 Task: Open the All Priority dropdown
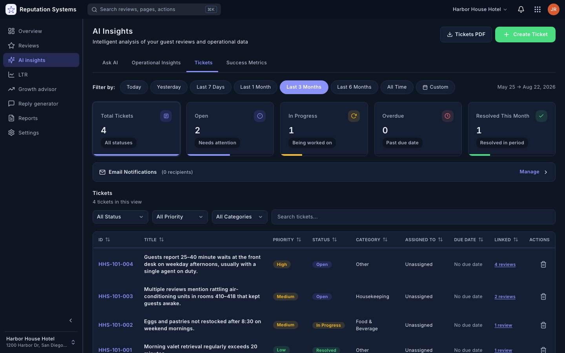click(180, 217)
